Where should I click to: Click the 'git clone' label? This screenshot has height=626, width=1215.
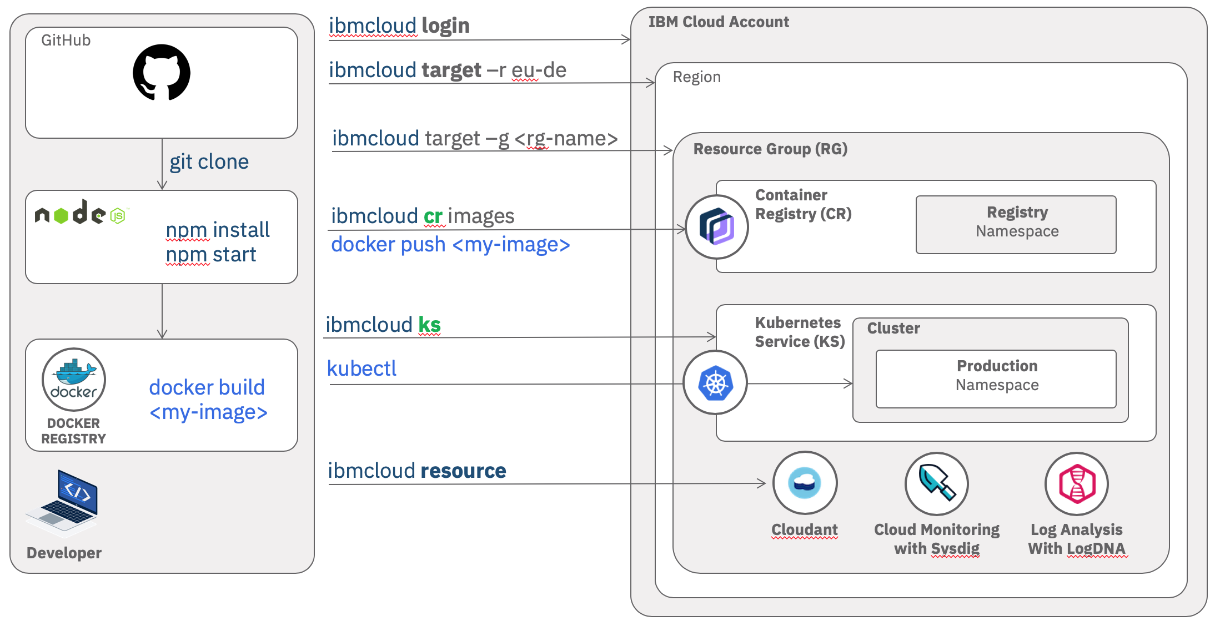[x=209, y=161]
